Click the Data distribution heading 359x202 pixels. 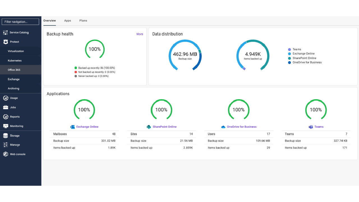click(167, 34)
